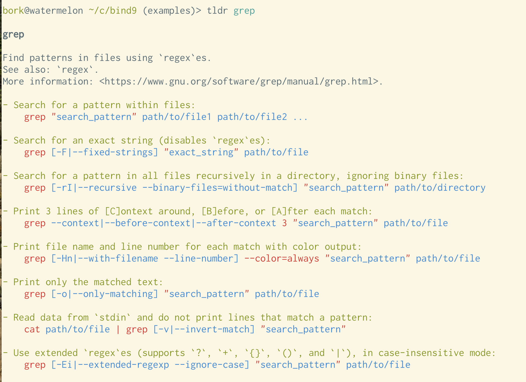Click the --only-matching flag text
The height and width of the screenshot is (382, 526).
click(114, 294)
